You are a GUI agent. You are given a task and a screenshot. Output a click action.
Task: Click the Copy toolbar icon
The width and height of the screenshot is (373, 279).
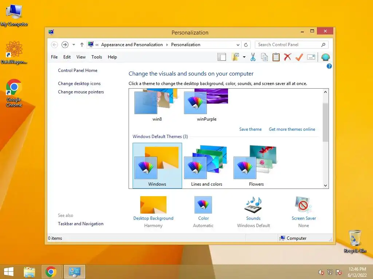coord(264,57)
